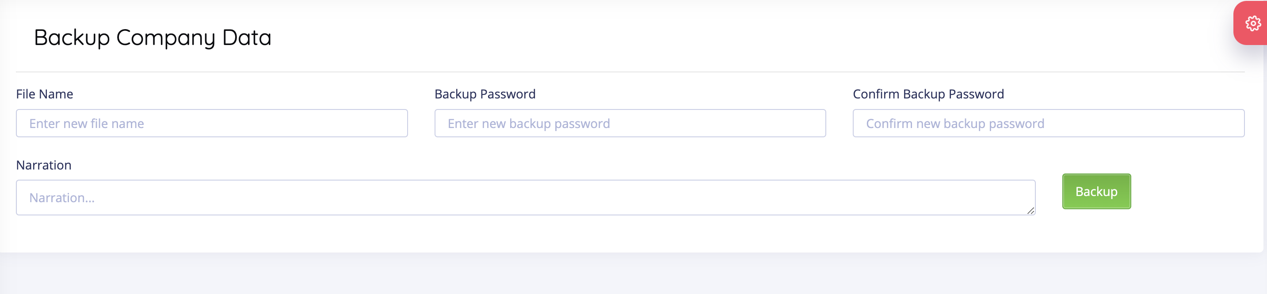Click the "Enter new backup password" placeholder
This screenshot has width=1267, height=294.
pyautogui.click(x=528, y=124)
